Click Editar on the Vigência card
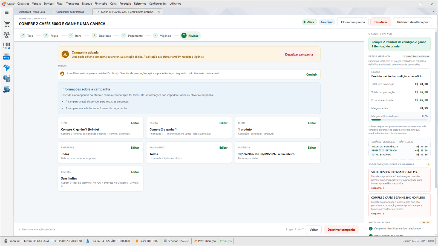The width and height of the screenshot is (438, 246). [312, 148]
